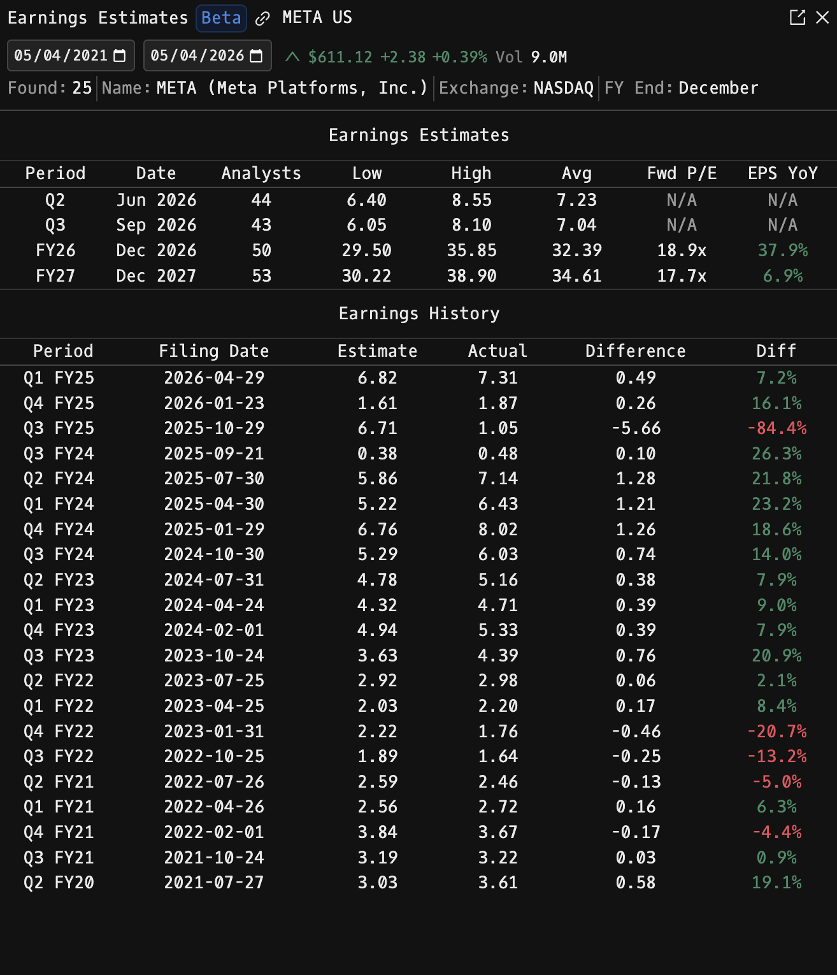
Task: Select the Q2 FY21 history row
Action: [x=418, y=782]
